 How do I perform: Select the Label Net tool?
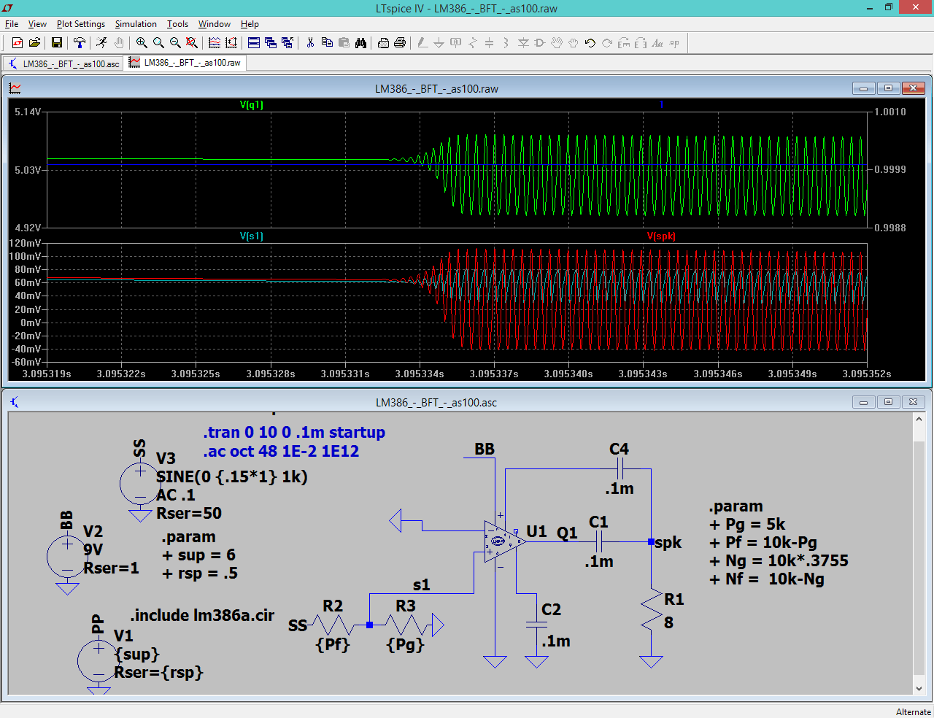456,43
